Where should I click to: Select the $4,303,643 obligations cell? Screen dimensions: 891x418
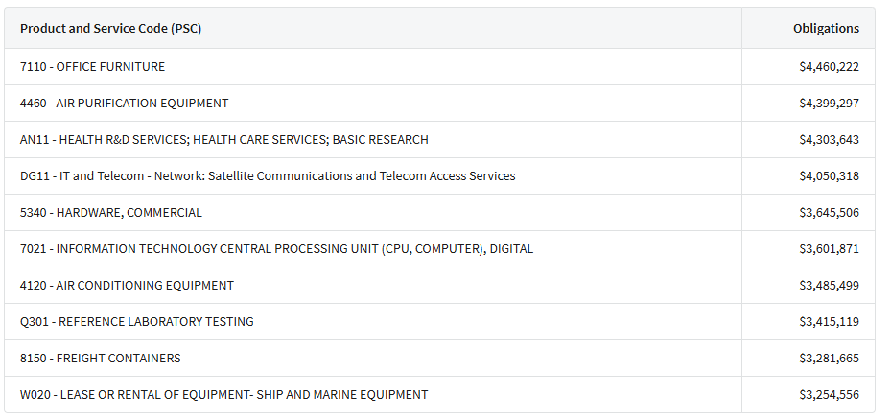click(829, 140)
